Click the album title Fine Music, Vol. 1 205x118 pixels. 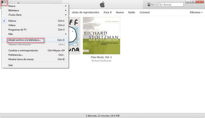pyautogui.click(x=101, y=57)
